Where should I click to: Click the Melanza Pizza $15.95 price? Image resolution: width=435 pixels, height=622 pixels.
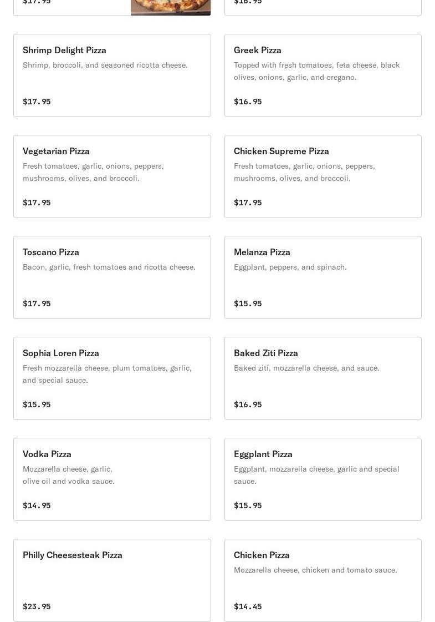pos(248,304)
